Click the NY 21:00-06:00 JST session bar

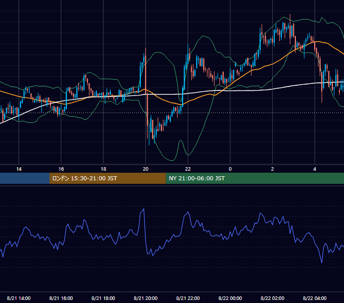click(x=254, y=178)
